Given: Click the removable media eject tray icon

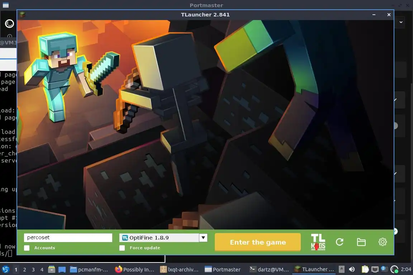Looking at the screenshot, I should (x=342, y=269).
